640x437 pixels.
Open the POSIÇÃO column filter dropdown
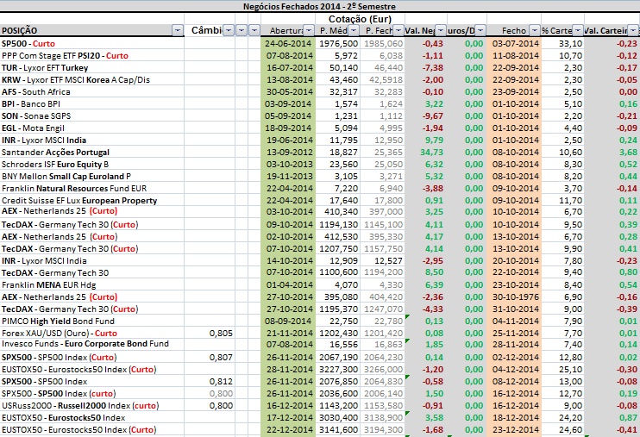tap(178, 31)
